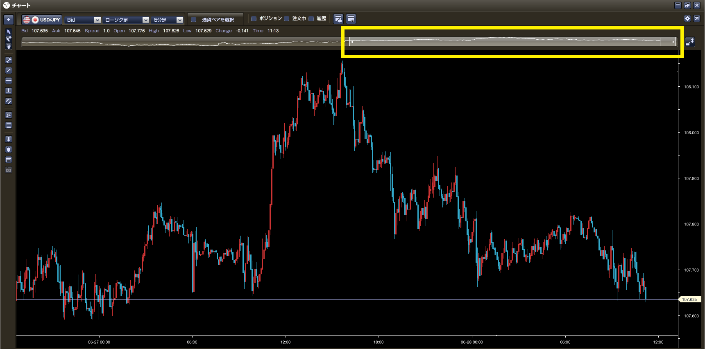Select the fan lines drawing tool
This screenshot has width=705, height=349.
pos(9,115)
